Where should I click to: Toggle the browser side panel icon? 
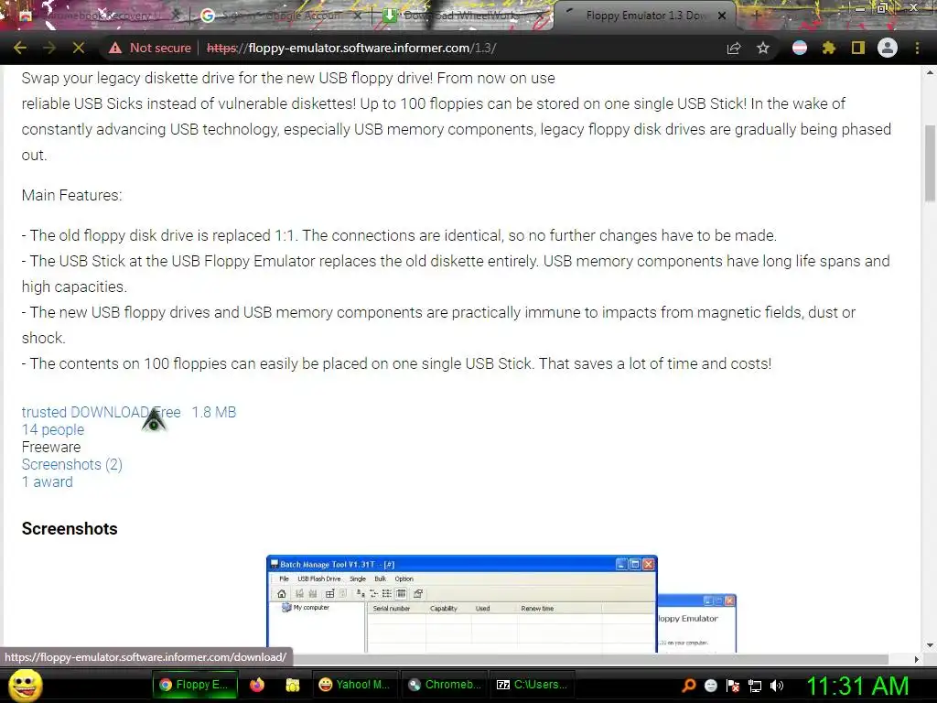(858, 48)
